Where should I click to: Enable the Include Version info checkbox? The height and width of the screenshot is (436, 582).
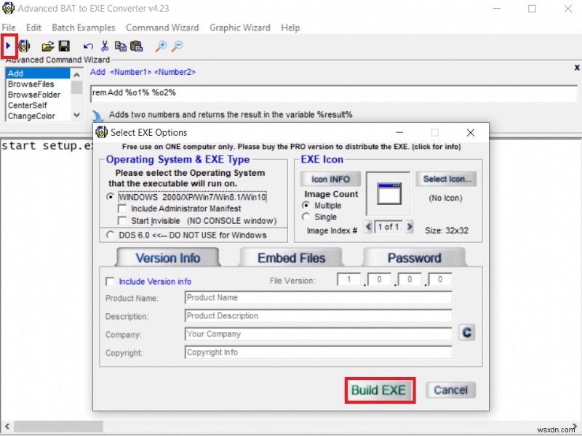tap(110, 281)
